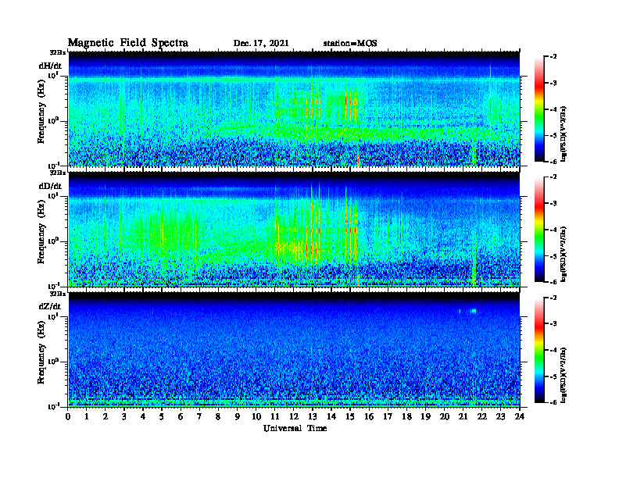Click the dD/dt panel color scale bar
619x478 pixels.
tap(539, 229)
